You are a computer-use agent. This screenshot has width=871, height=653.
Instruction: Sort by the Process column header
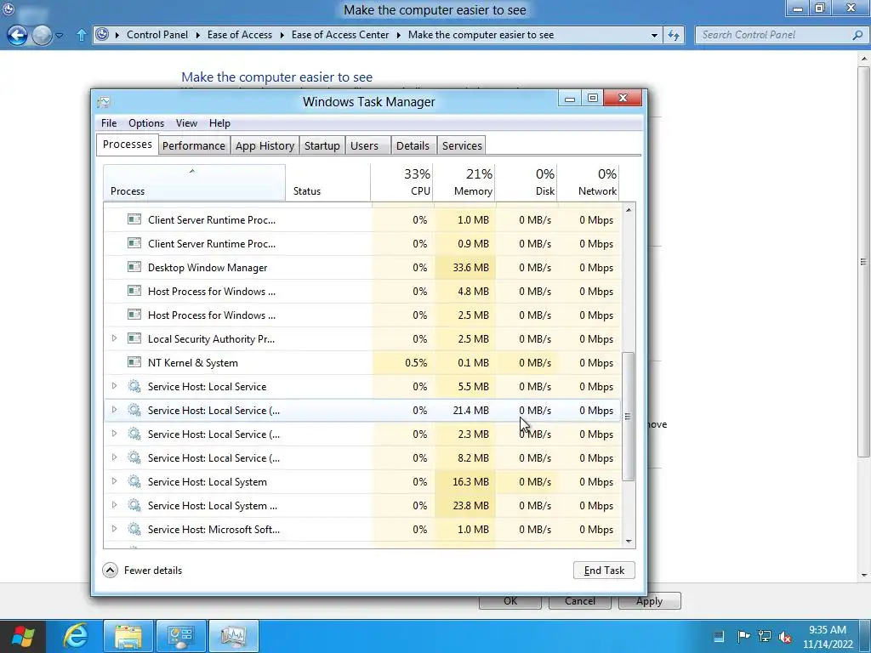[194, 182]
